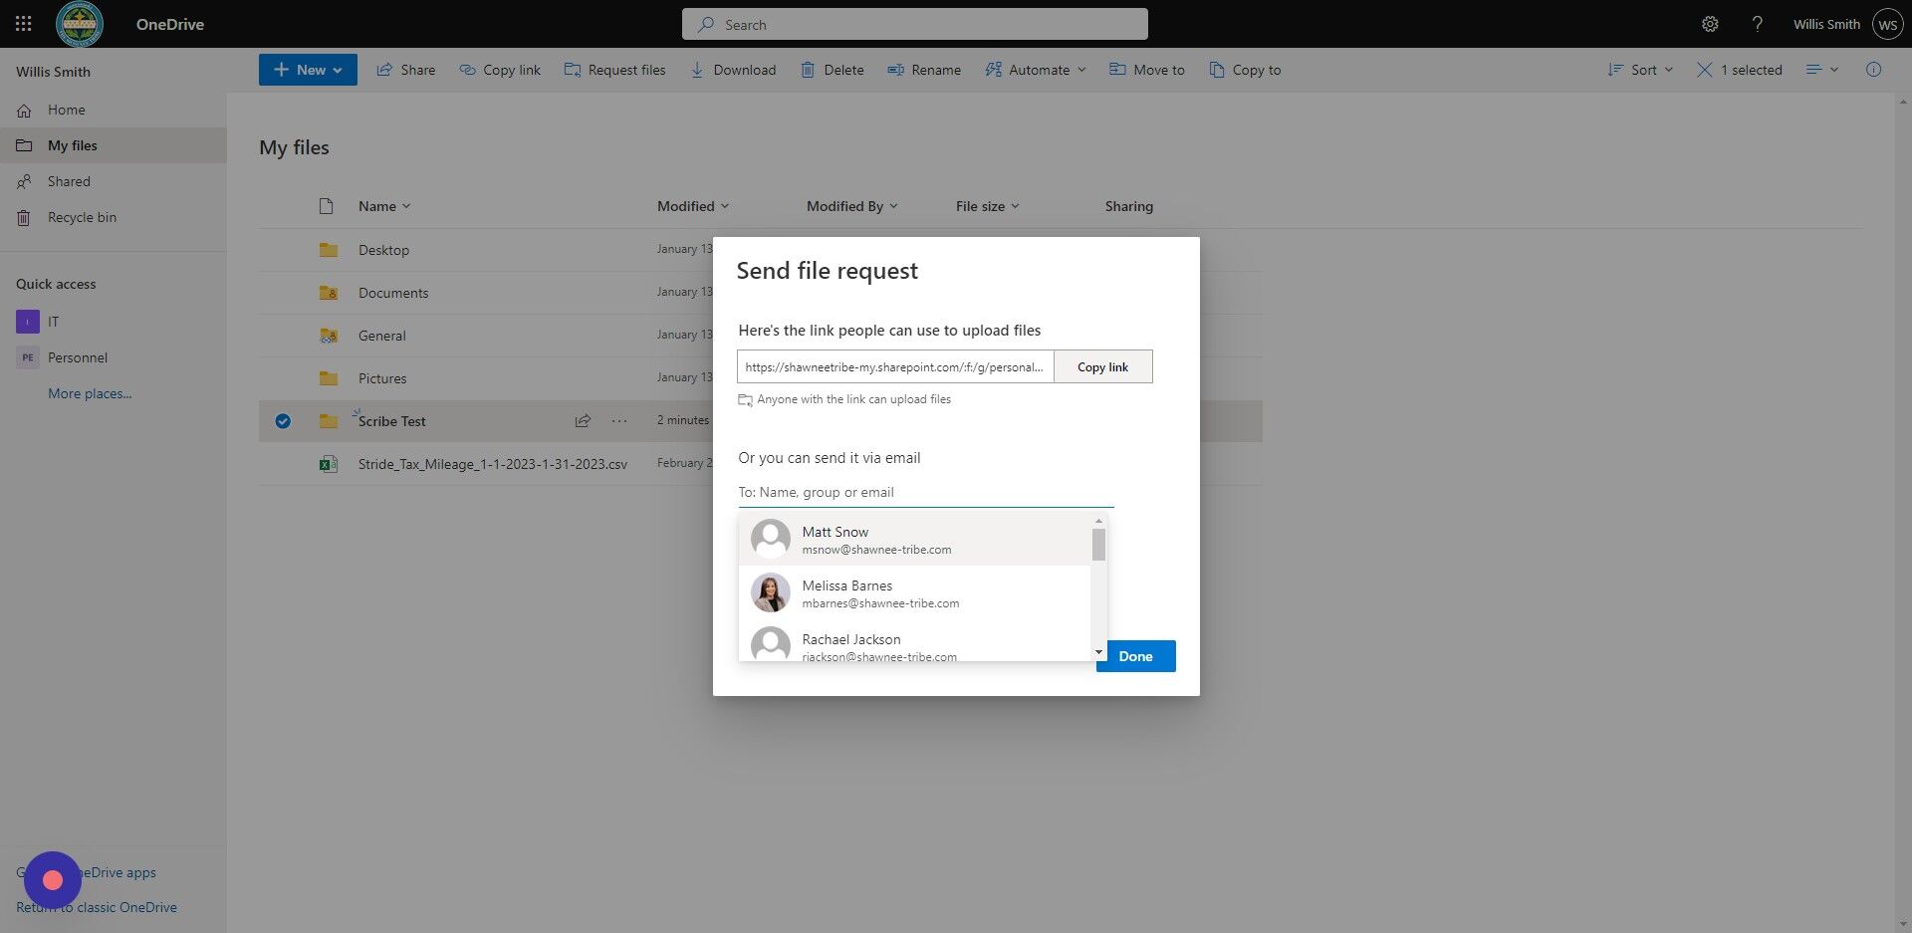Deselect the Scribe Test folder checkmark
The height and width of the screenshot is (933, 1912).
[283, 420]
